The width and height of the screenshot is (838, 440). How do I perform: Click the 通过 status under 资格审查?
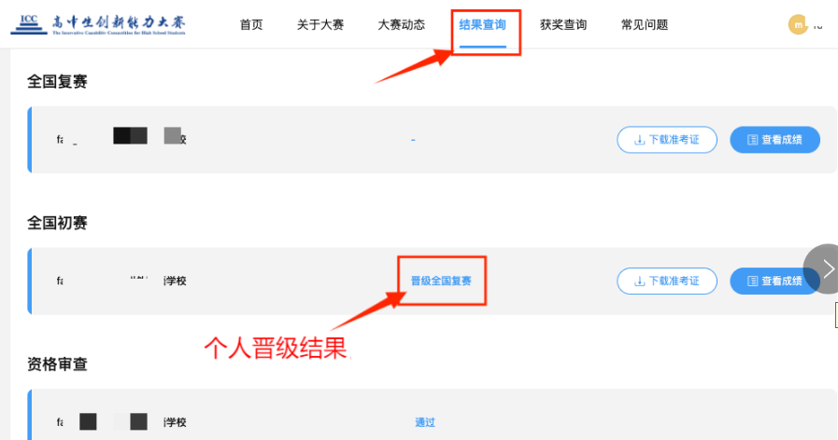[x=425, y=422]
